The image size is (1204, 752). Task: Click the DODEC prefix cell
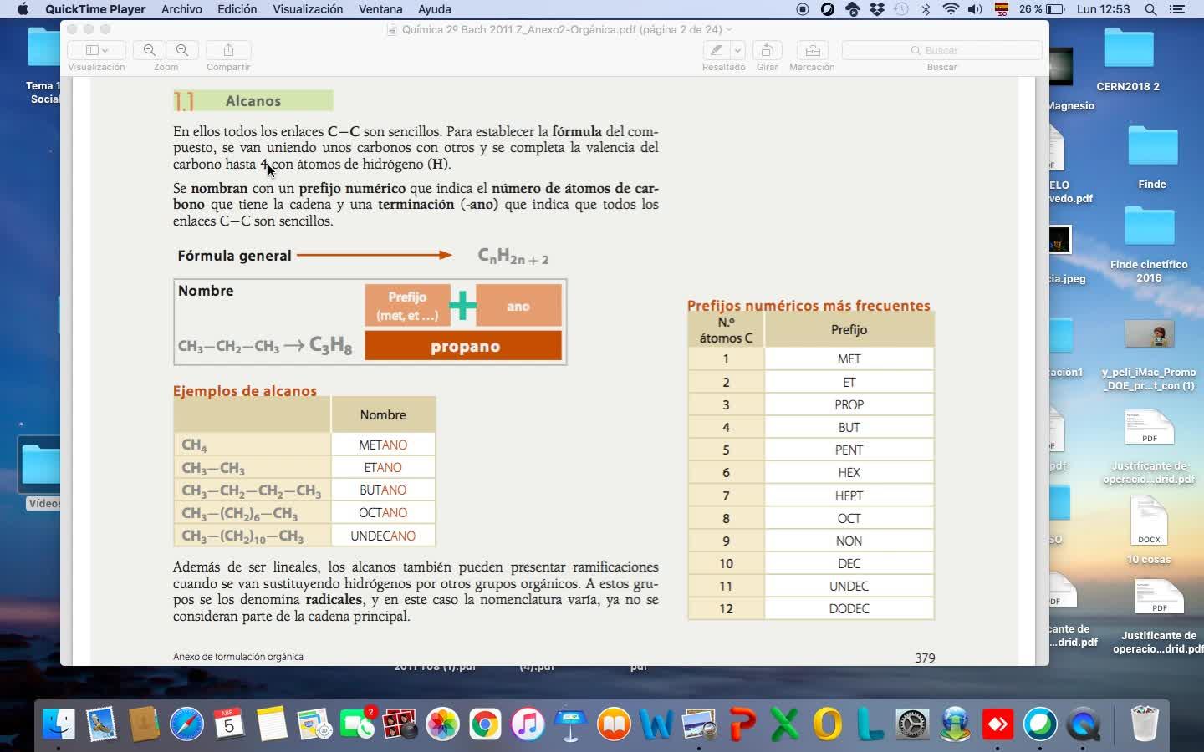click(x=849, y=608)
